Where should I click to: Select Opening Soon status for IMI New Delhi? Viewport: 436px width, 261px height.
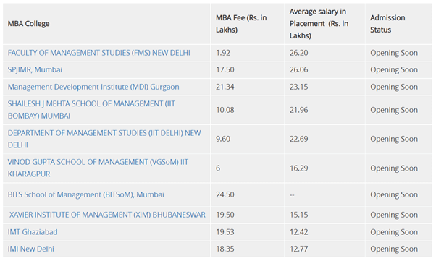point(394,249)
